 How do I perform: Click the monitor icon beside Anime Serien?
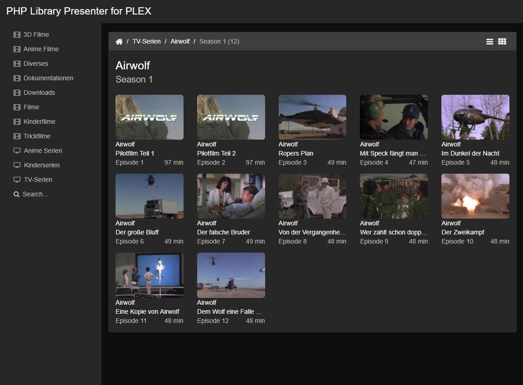[17, 151]
